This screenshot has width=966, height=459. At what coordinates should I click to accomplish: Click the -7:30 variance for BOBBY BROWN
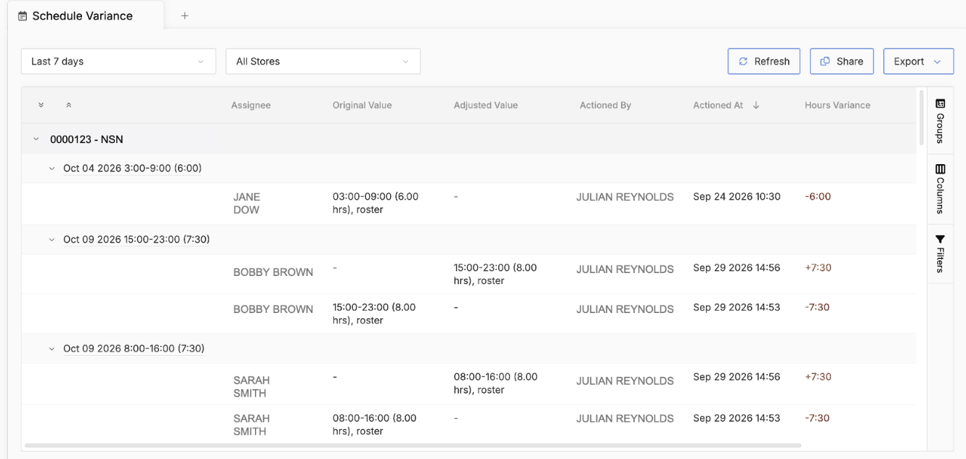tap(818, 307)
